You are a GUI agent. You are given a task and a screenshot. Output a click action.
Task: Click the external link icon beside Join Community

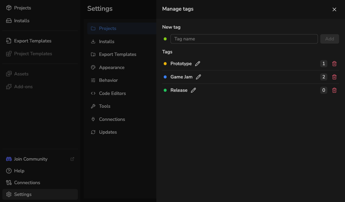pos(72,159)
